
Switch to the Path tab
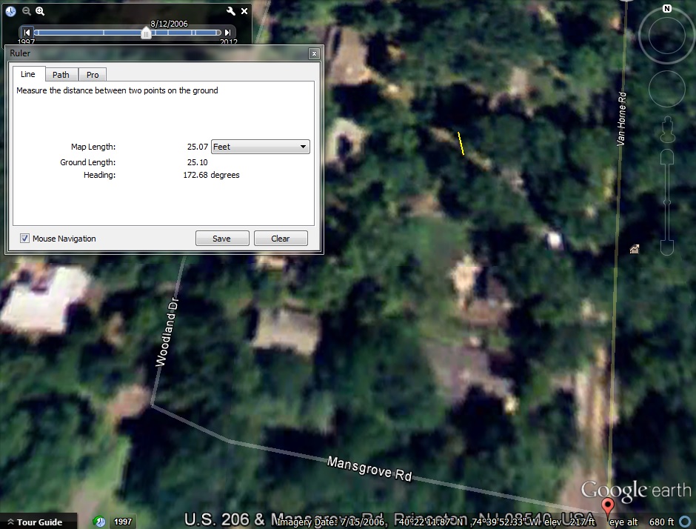click(61, 75)
